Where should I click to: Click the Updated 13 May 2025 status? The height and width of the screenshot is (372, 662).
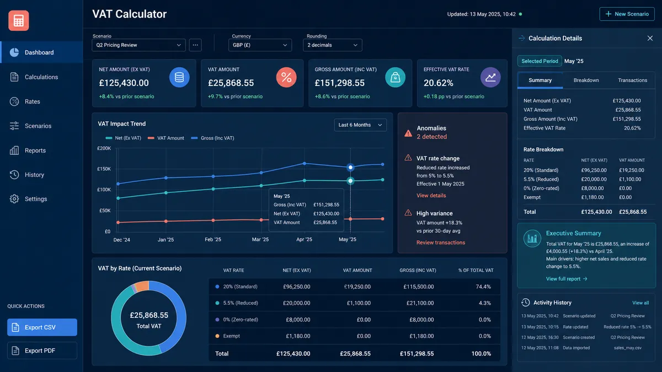(484, 14)
